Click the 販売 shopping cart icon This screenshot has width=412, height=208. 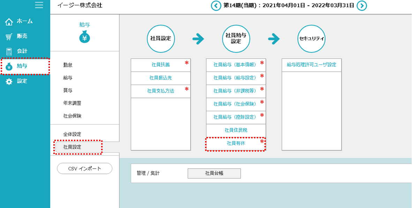click(9, 37)
